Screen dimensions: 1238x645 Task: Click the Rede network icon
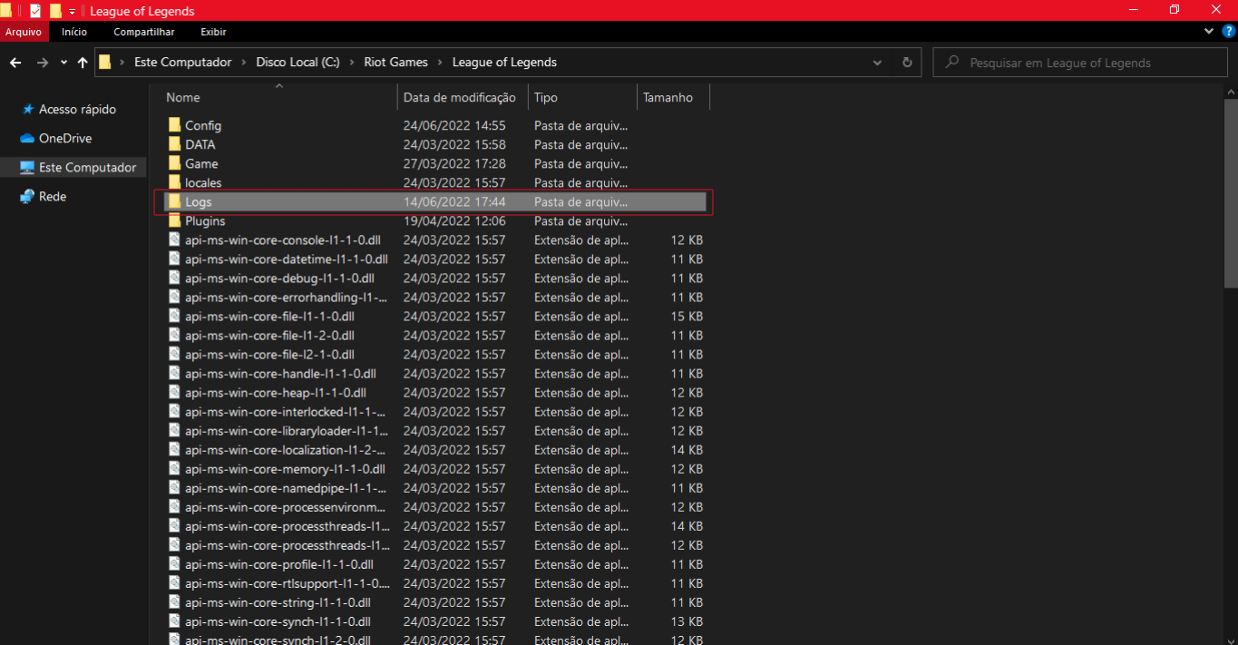(27, 197)
